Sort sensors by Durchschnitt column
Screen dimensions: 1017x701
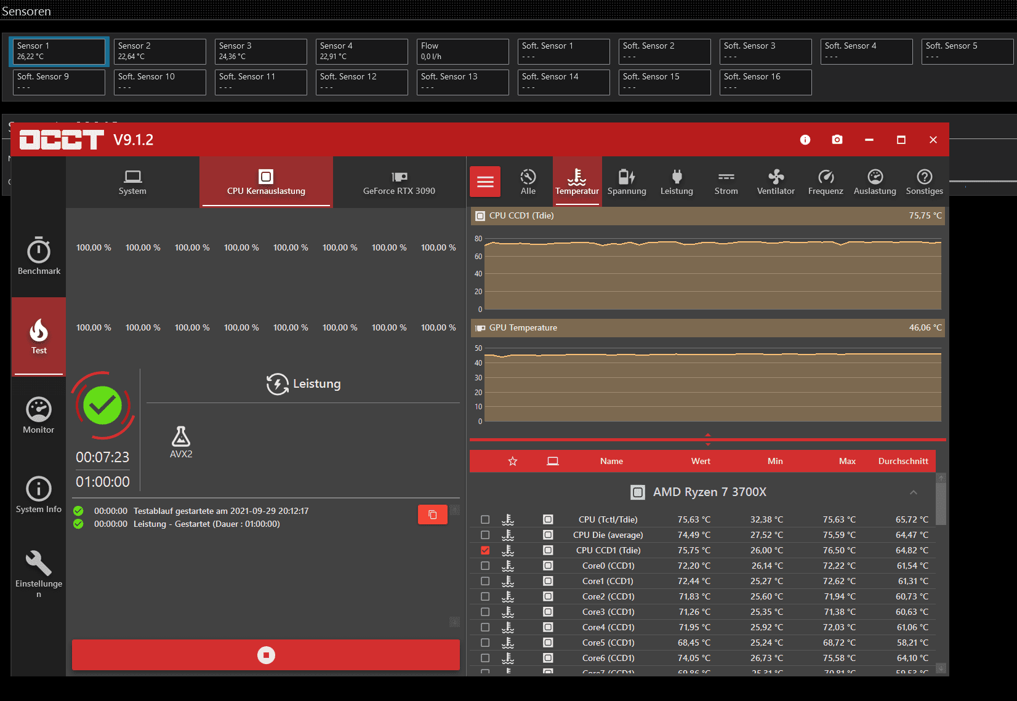(903, 461)
